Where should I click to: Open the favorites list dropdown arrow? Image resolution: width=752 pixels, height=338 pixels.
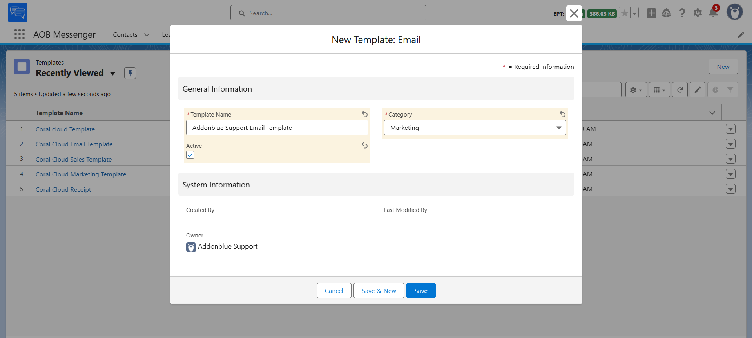(x=634, y=13)
